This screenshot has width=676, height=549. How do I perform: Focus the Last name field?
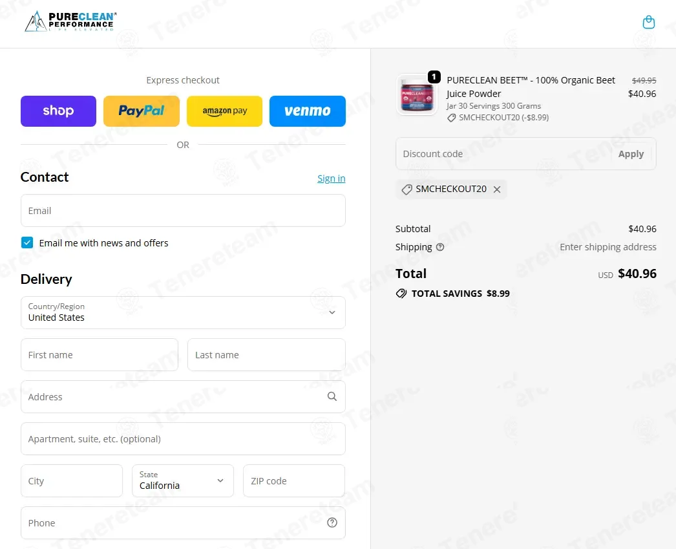266,354
